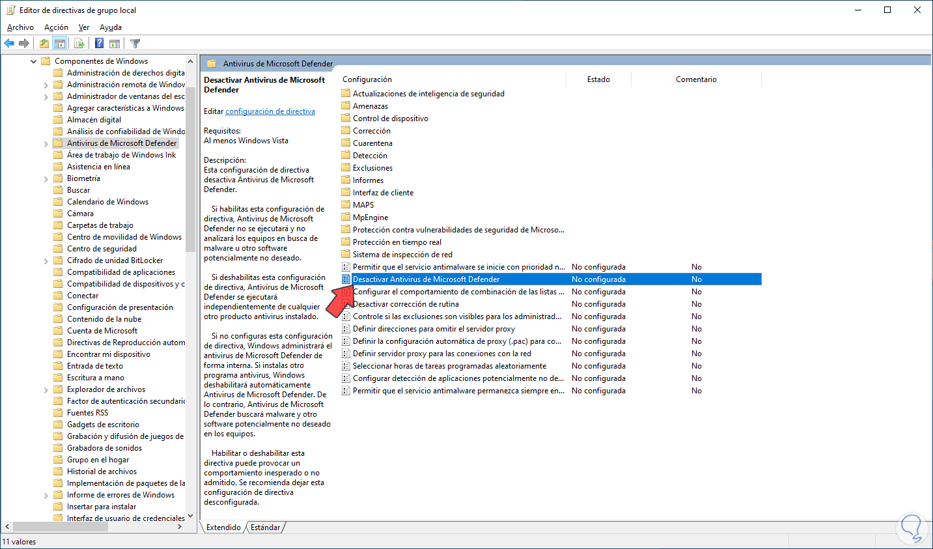Select Calendario de Windows in the tree
This screenshot has height=549, width=933.
point(107,202)
